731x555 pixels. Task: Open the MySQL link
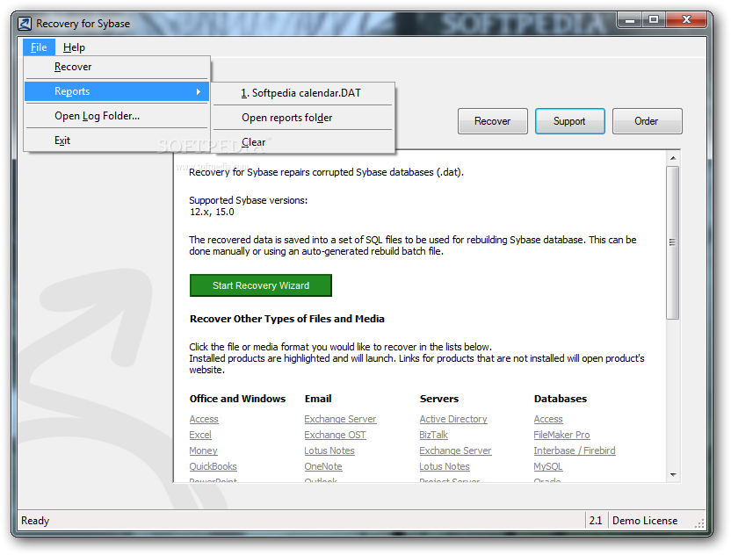click(x=548, y=466)
